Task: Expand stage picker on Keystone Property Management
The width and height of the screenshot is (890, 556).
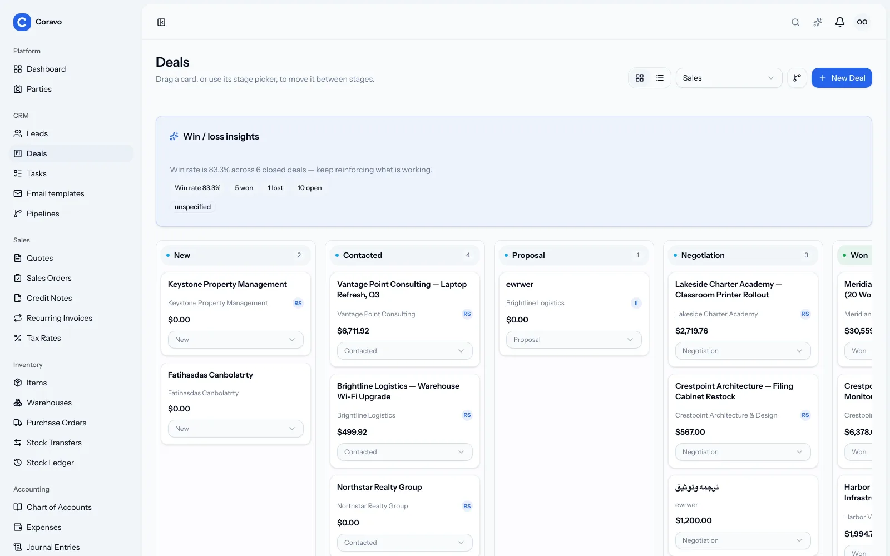Action: tap(236, 340)
